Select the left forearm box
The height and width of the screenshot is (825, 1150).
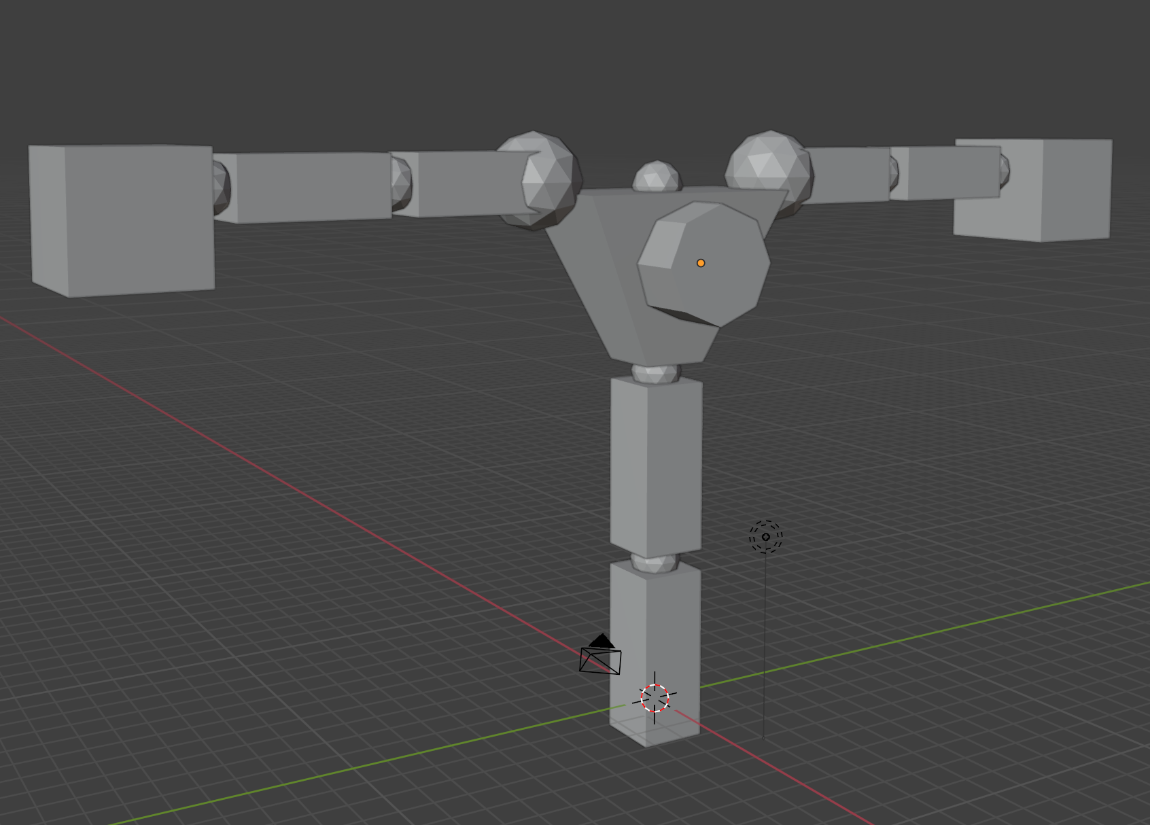click(302, 188)
